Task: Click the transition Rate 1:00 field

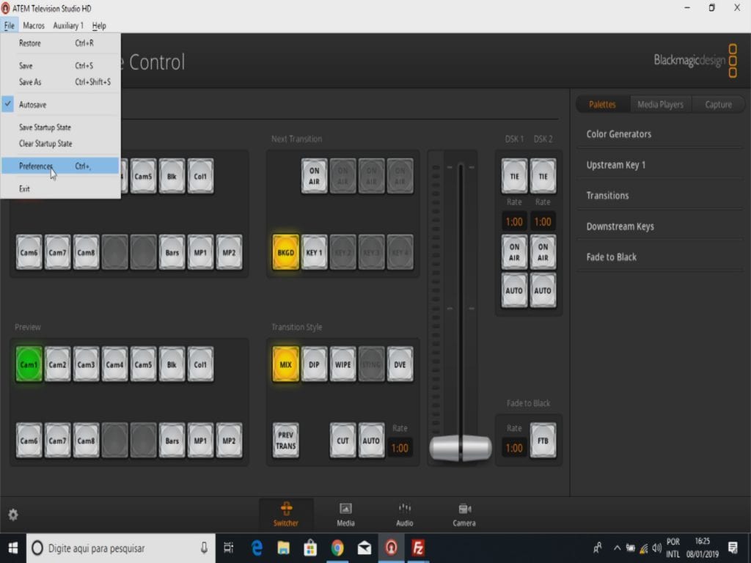Action: coord(400,448)
